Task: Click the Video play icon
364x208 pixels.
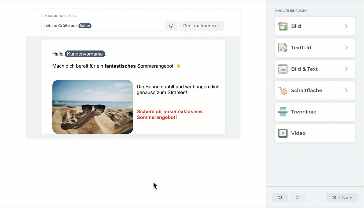Action: [283, 133]
